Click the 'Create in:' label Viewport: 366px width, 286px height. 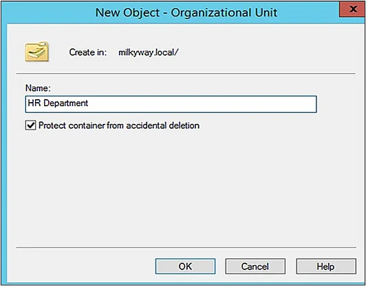(x=88, y=52)
